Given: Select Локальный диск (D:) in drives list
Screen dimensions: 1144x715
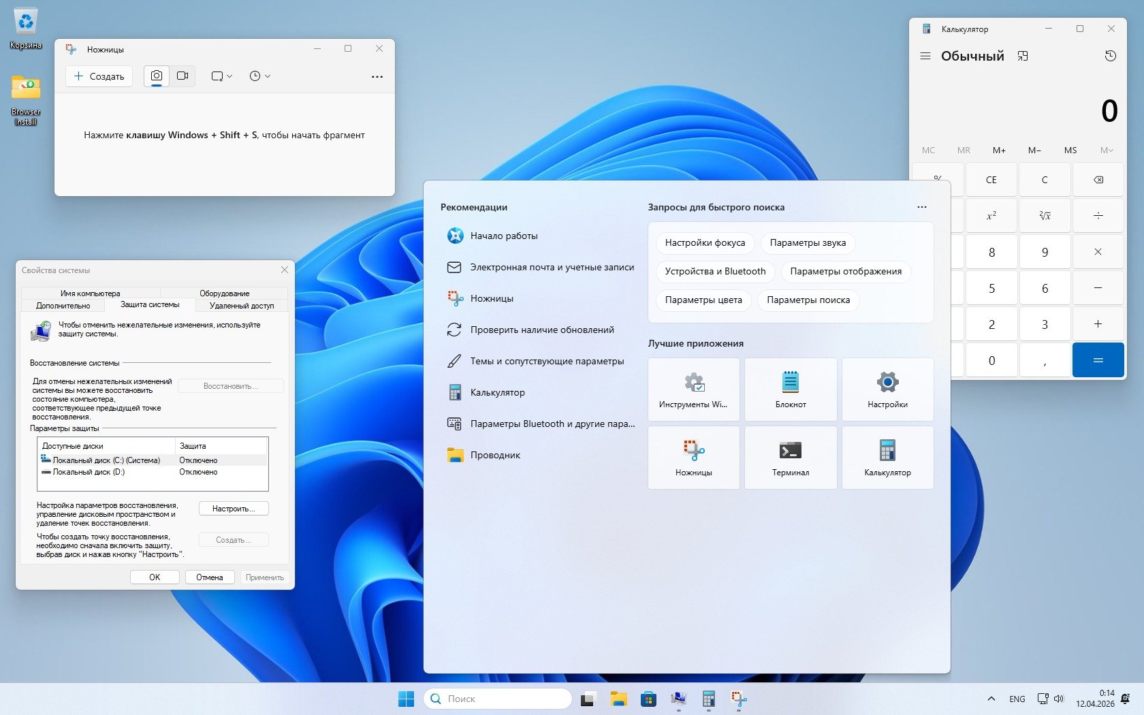Looking at the screenshot, I should 89,472.
